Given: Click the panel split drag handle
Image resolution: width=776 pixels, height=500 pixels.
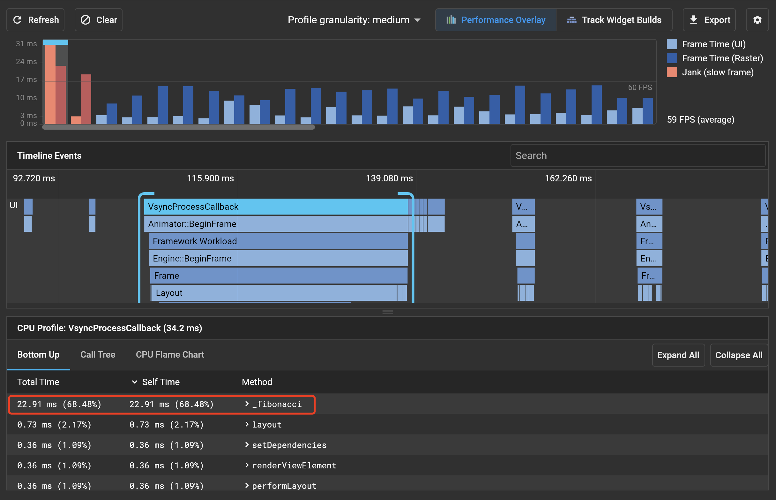Looking at the screenshot, I should [388, 312].
